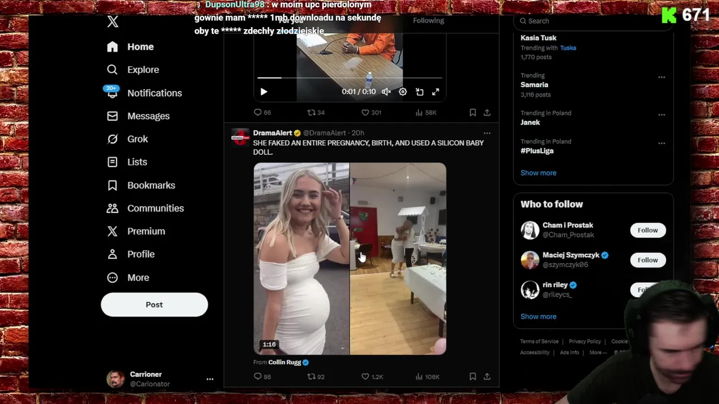The width and height of the screenshot is (719, 404).
Task: Open the video settings gear
Action: (403, 91)
